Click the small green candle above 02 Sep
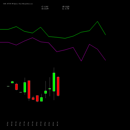 point(12,82)
